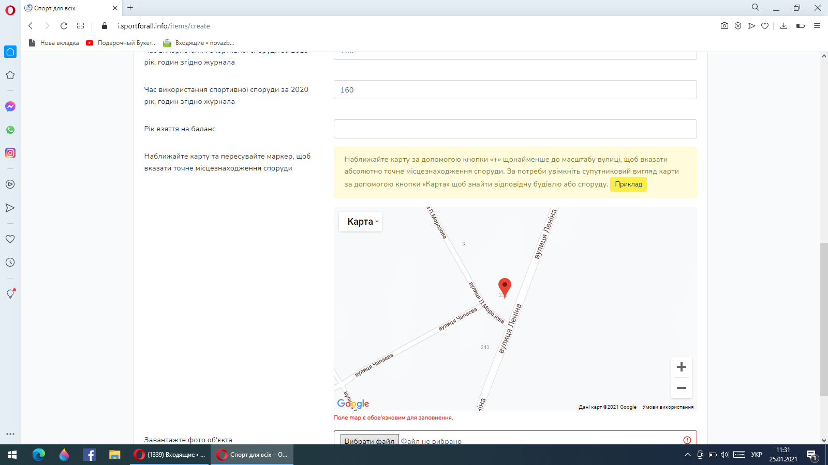Screen dimensions: 828x465
Task: Open Easy Setup menu in the toolbar
Action: (x=817, y=26)
